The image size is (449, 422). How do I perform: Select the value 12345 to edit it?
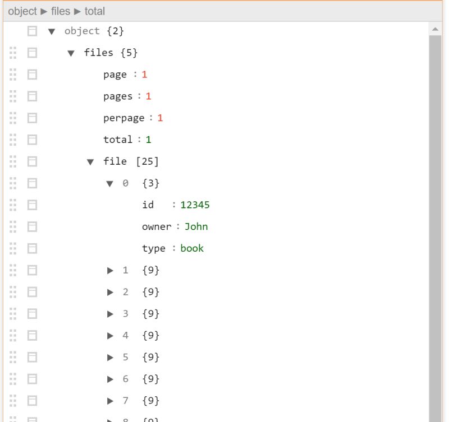[196, 205]
